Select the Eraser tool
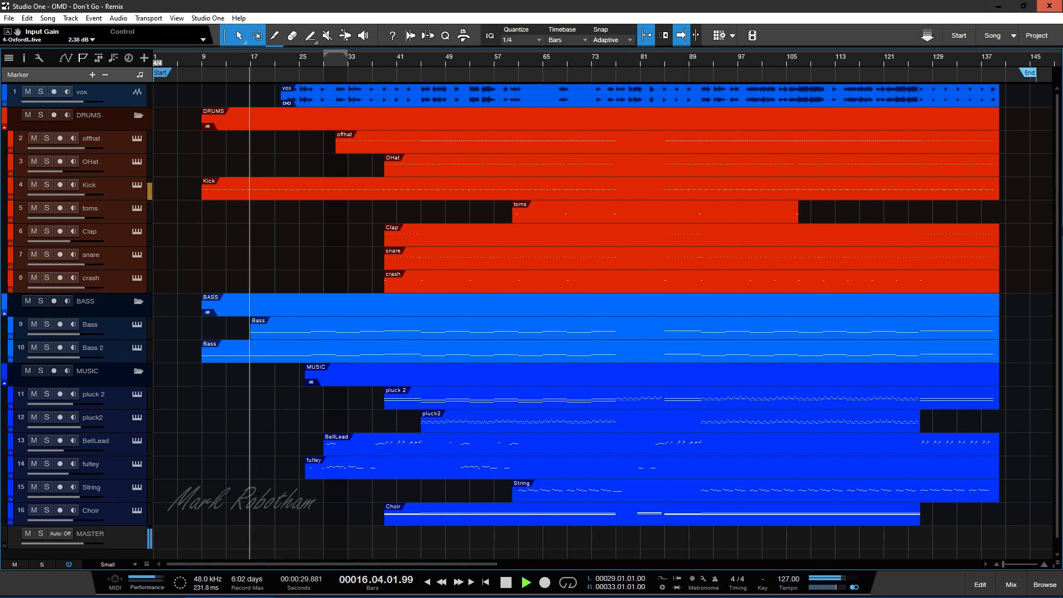The width and height of the screenshot is (1063, 598). [292, 35]
